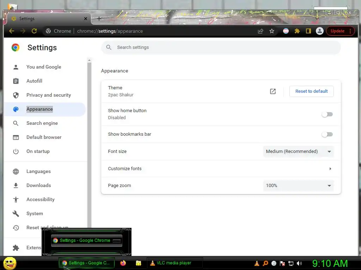Click the flag with red X tray icon
This screenshot has width=361, height=270.
tap(282, 263)
